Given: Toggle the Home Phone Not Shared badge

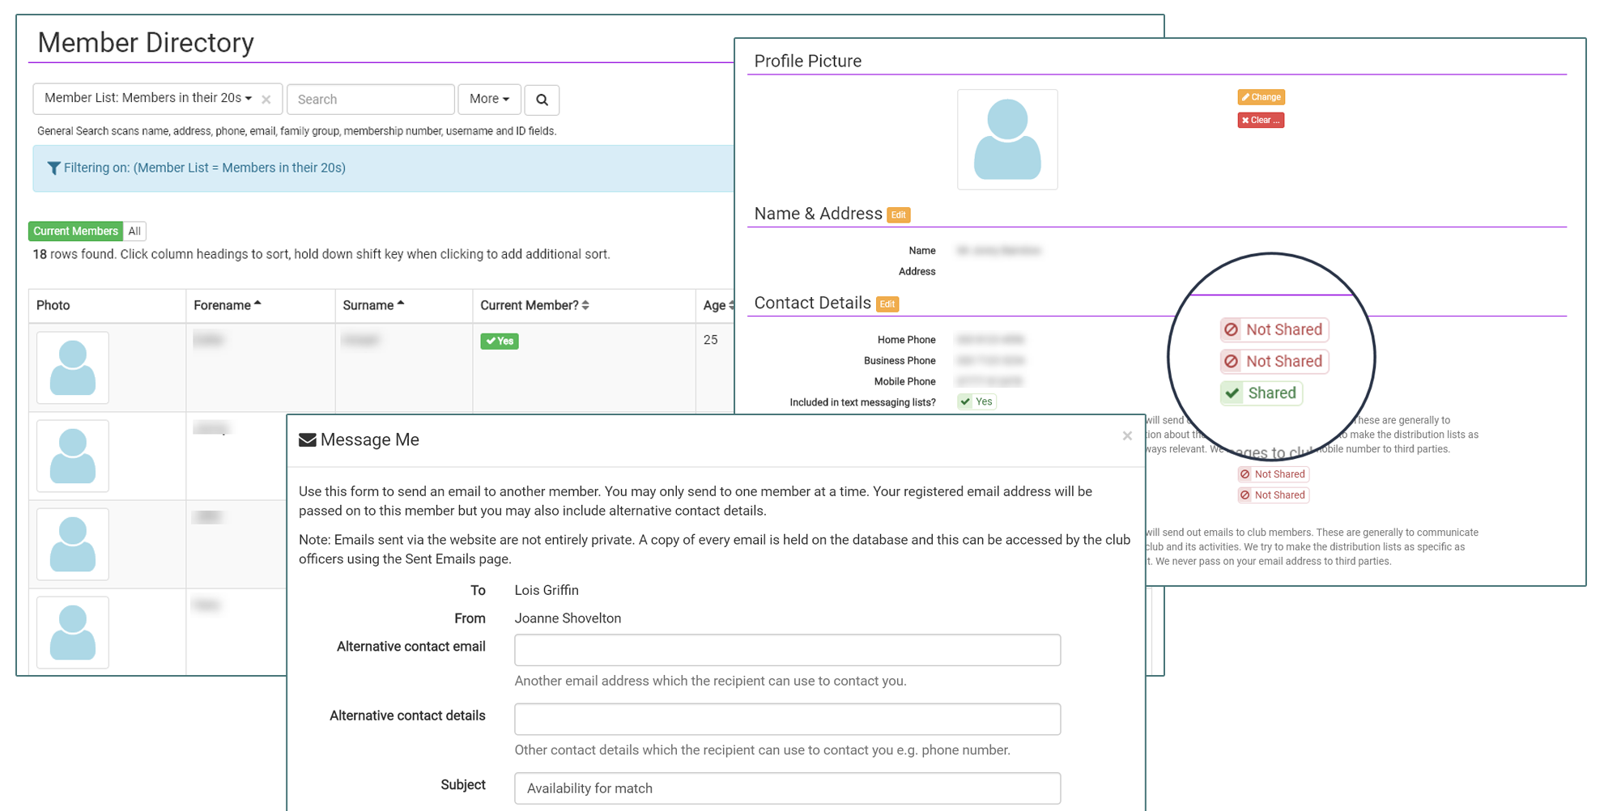Looking at the screenshot, I should pos(1274,329).
